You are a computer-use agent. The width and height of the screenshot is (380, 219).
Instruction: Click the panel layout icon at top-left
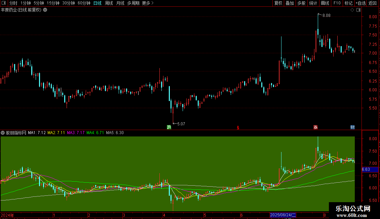4,3
